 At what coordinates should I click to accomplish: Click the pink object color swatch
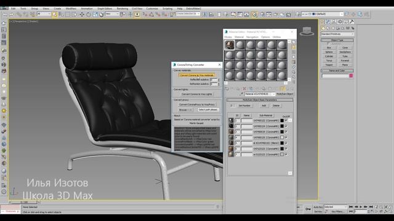(351, 76)
